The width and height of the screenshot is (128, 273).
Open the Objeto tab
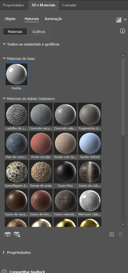pos(10,19)
